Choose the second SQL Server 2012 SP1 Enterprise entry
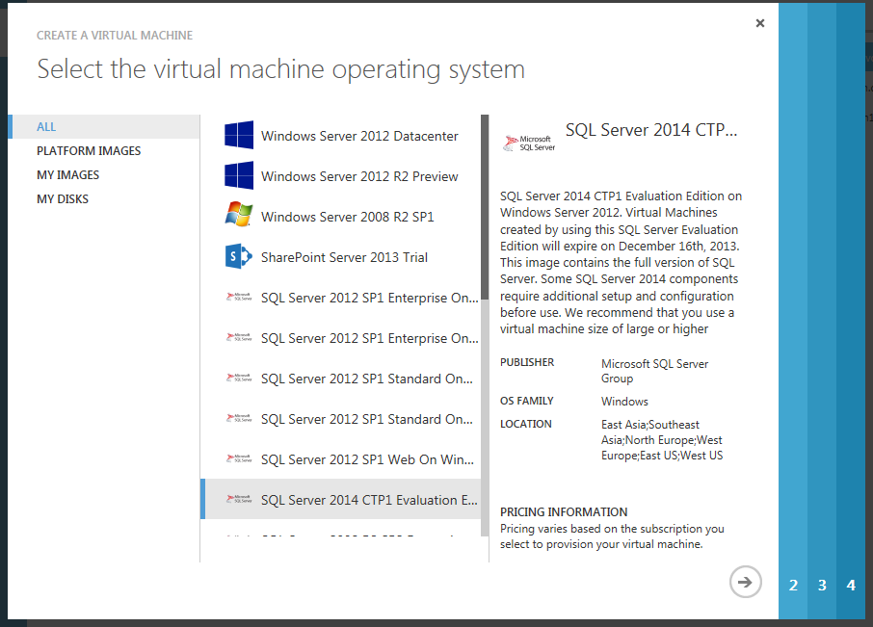The width and height of the screenshot is (873, 627). (369, 338)
